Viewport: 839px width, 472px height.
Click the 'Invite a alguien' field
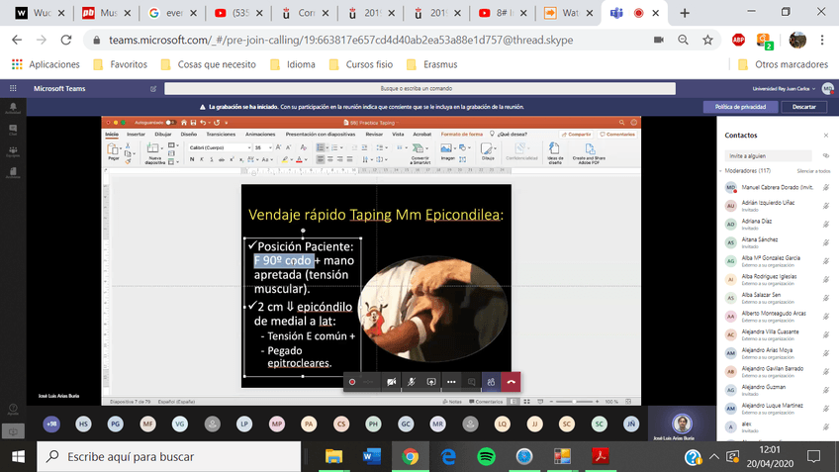tap(769, 155)
